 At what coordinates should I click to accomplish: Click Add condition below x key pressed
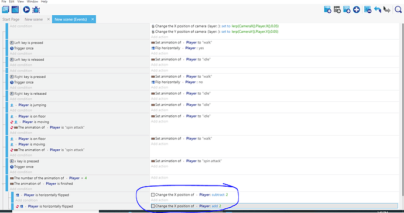click(x=21, y=172)
